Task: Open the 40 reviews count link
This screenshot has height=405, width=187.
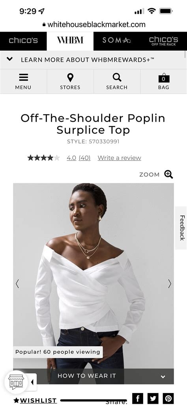Action: (x=84, y=158)
